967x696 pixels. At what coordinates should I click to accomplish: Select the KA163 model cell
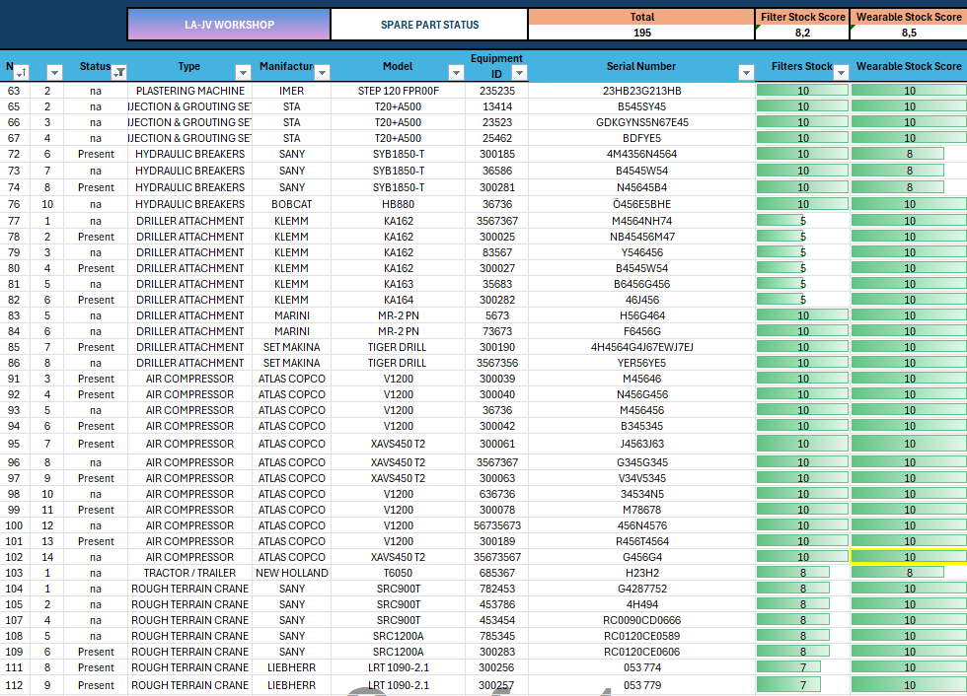tap(399, 284)
